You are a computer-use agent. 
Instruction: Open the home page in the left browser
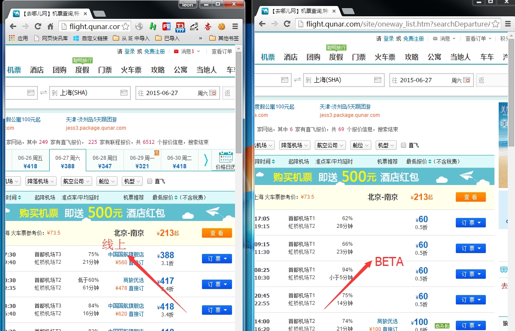pyautogui.click(x=50, y=27)
